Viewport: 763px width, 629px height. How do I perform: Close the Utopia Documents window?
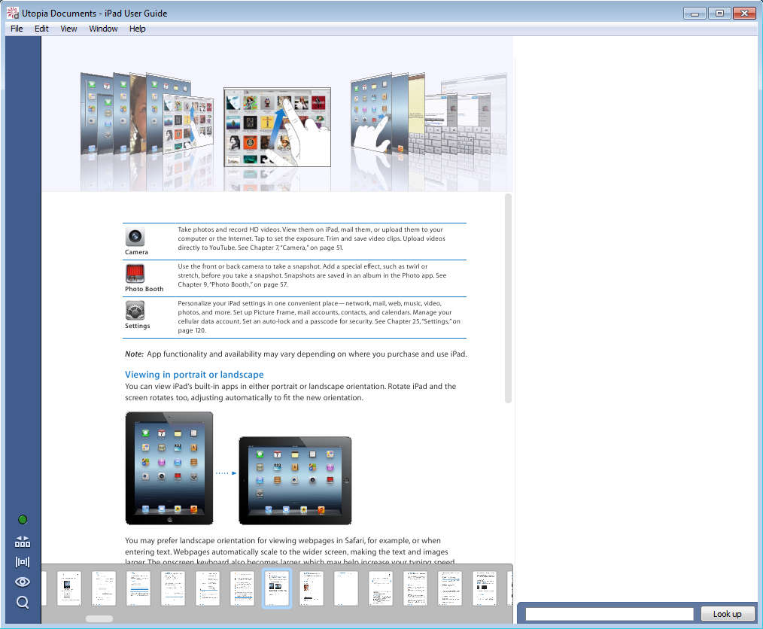coord(744,14)
